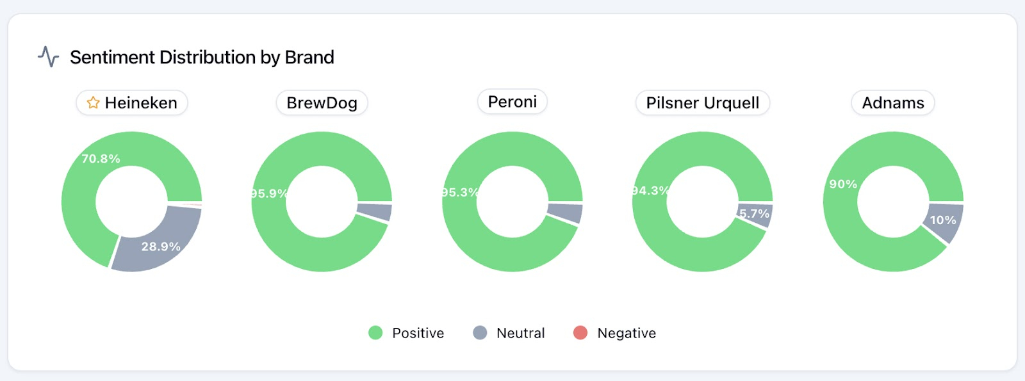
Task: Select the Pilsner Urquell brand pill
Action: [x=702, y=102]
